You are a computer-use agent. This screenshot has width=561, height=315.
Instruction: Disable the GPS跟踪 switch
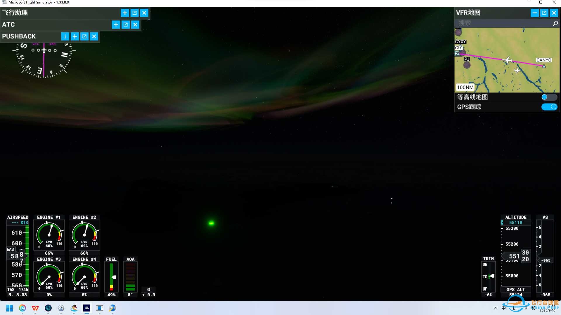tap(549, 107)
